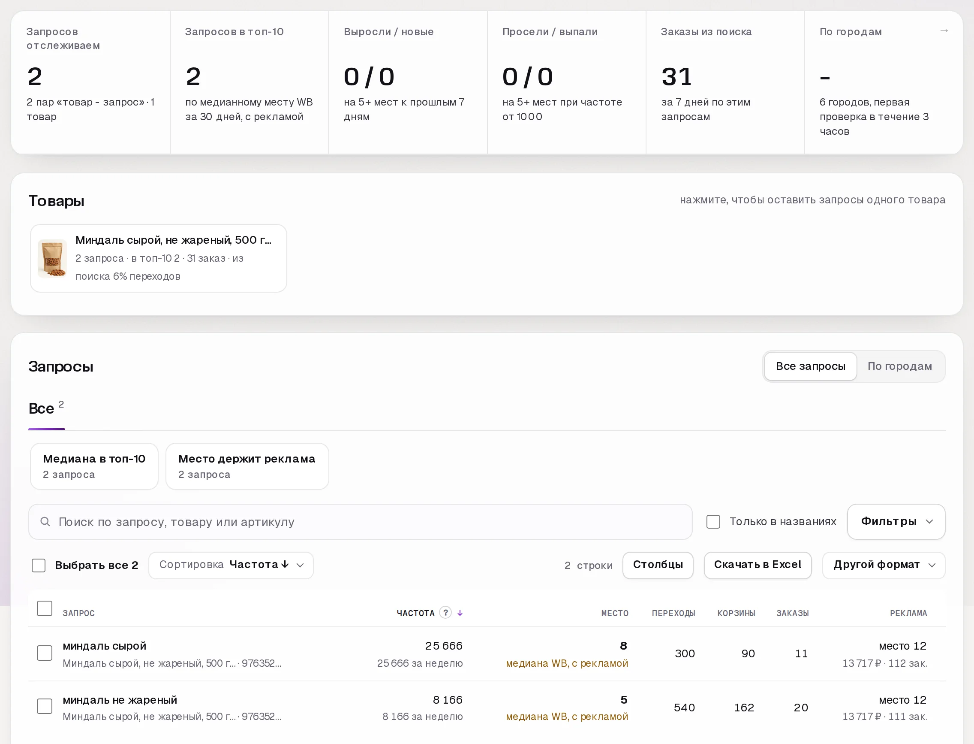
Task: Sort by the Заказы column header
Action: tap(793, 614)
